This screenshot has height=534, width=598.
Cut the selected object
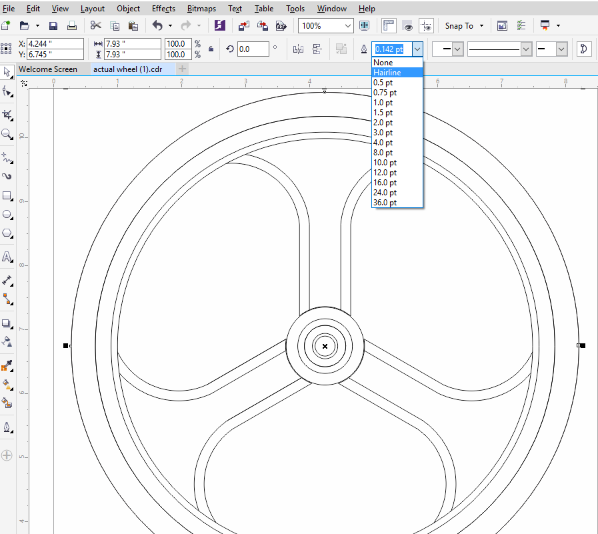pyautogui.click(x=96, y=25)
